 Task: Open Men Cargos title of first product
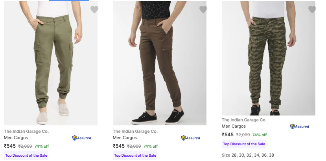(16, 138)
